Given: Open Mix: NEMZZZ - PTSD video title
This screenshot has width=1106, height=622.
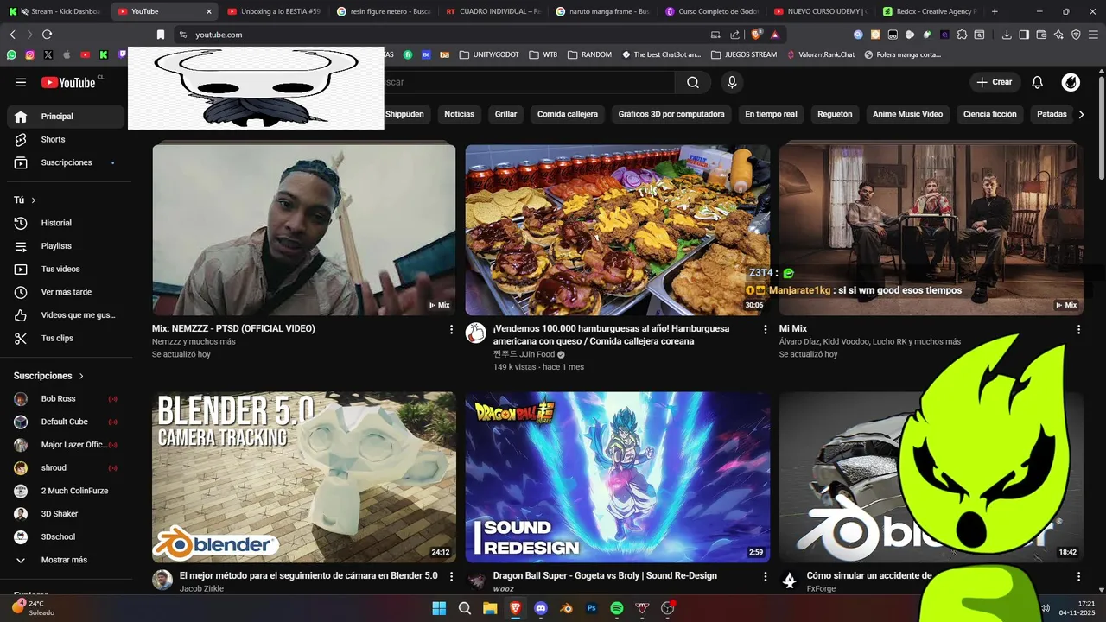Looking at the screenshot, I should [x=233, y=329].
